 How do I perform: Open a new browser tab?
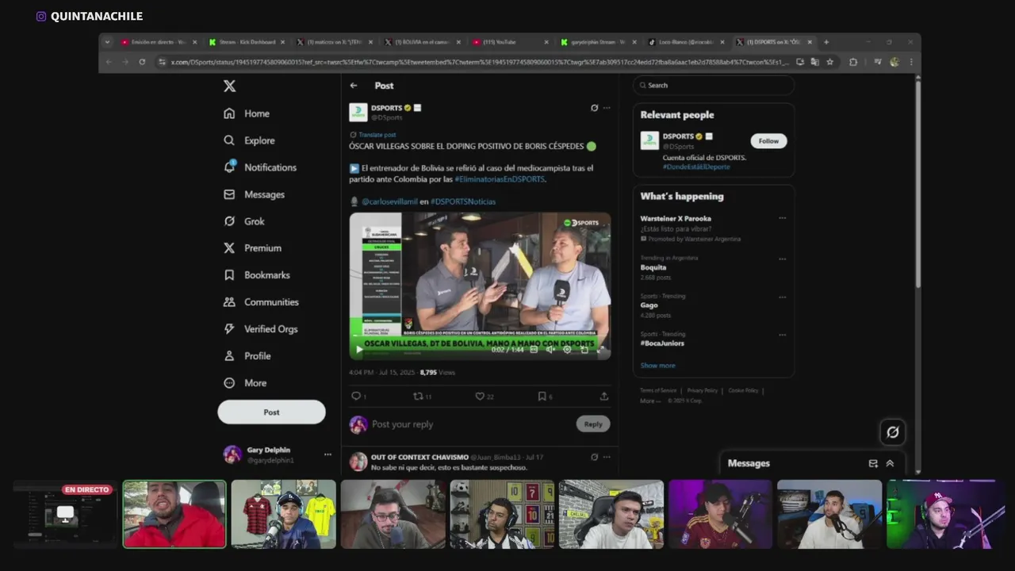click(x=826, y=42)
